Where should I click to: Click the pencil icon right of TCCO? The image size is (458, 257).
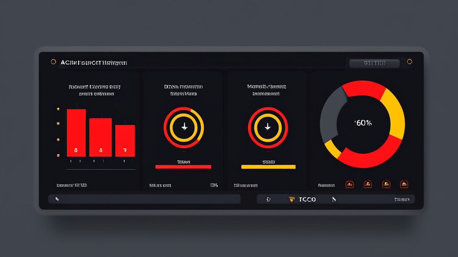tap(334, 199)
